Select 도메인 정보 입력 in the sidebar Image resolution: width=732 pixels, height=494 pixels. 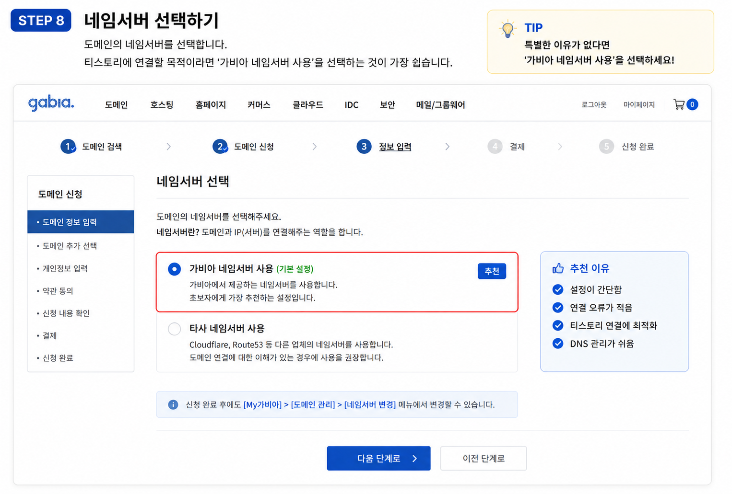coord(81,222)
